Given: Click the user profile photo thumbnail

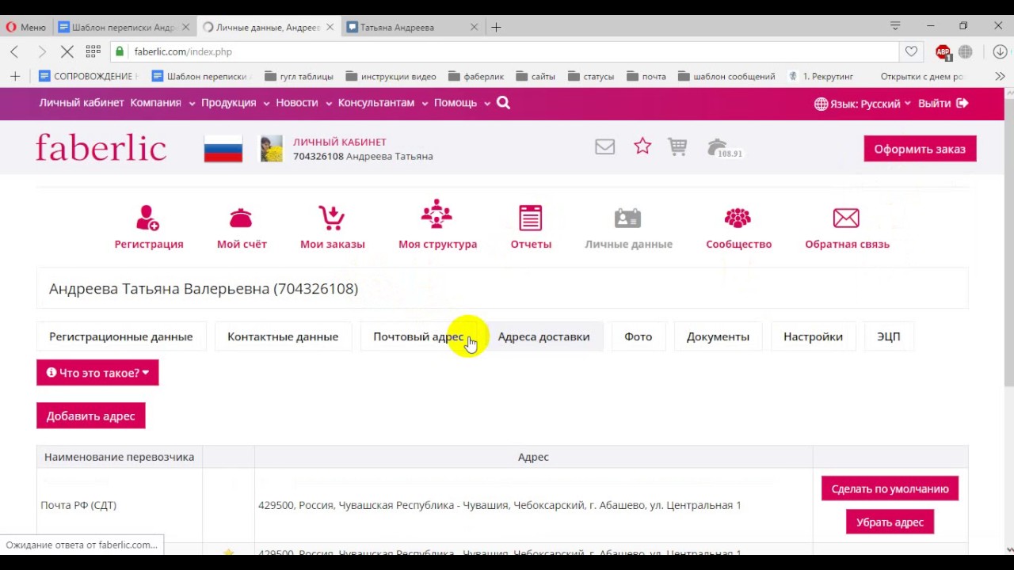Looking at the screenshot, I should (272, 149).
